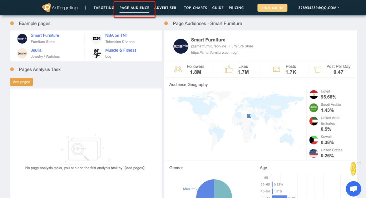Click the Muscle & Fitness logo icon
The height and width of the screenshot is (198, 366).
[97, 53]
